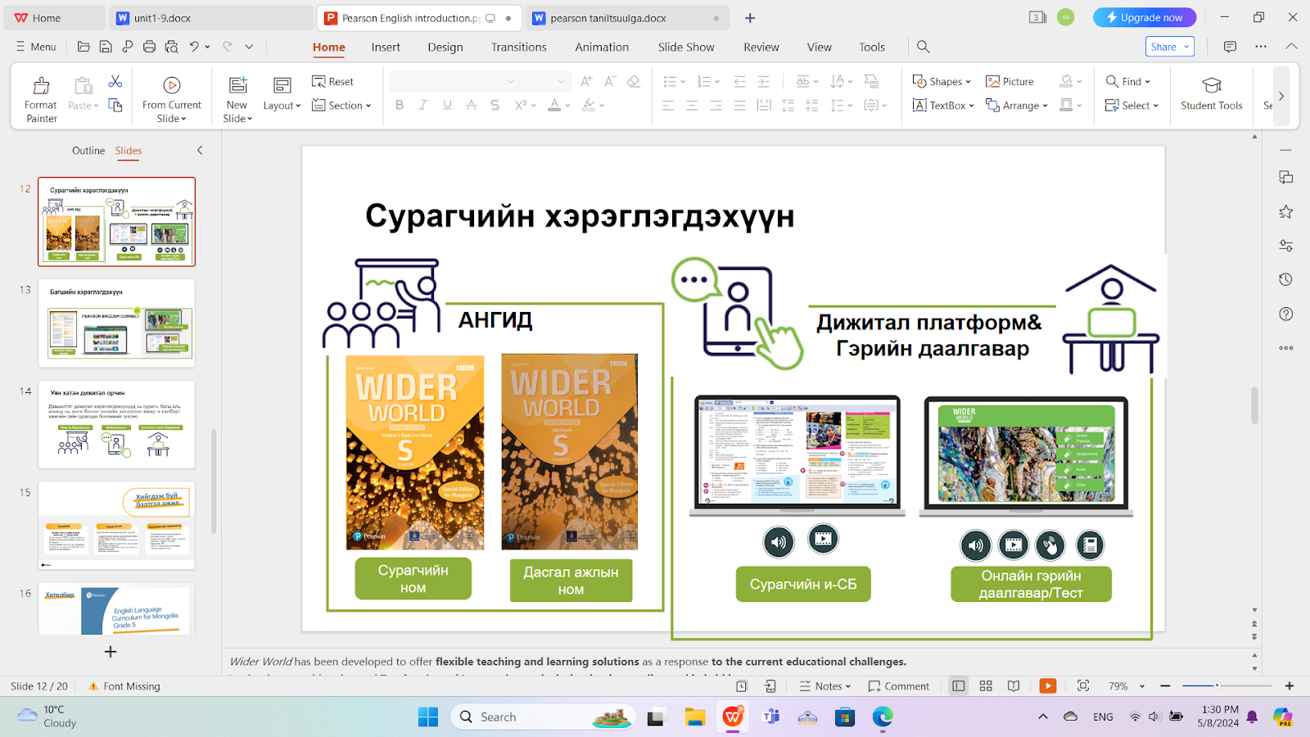The width and height of the screenshot is (1310, 737).
Task: Toggle Bold formatting
Action: (400, 105)
